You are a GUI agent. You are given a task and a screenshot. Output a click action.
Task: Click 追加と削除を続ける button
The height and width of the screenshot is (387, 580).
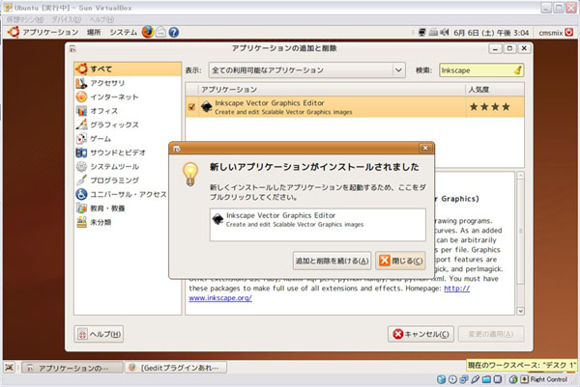(x=332, y=261)
